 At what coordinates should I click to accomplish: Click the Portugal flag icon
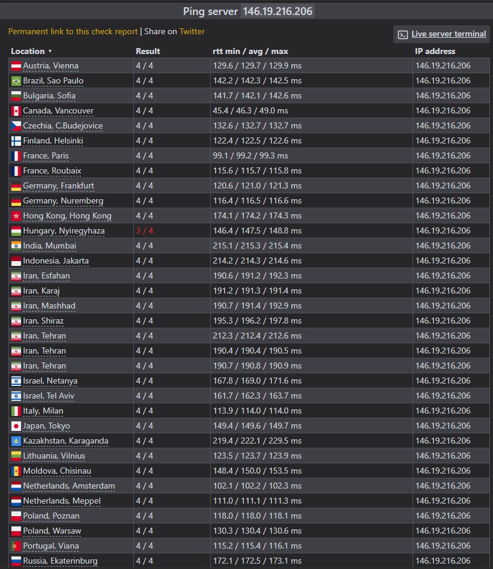(x=16, y=546)
